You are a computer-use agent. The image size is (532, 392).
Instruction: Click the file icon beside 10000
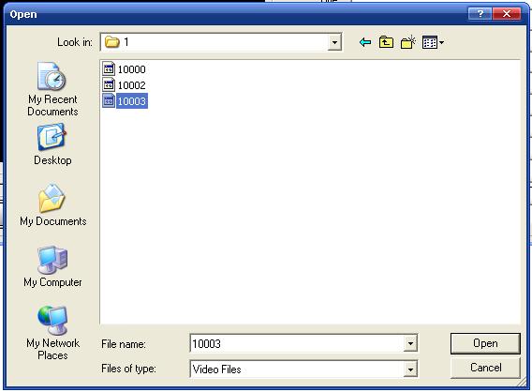[x=109, y=69]
